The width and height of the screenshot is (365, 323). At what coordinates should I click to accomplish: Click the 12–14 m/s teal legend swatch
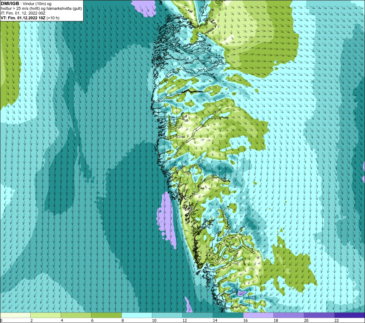[197, 315]
